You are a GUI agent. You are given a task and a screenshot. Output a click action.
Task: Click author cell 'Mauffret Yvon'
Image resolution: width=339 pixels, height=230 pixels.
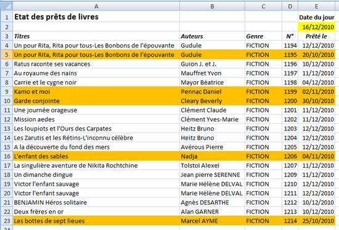pos(212,73)
